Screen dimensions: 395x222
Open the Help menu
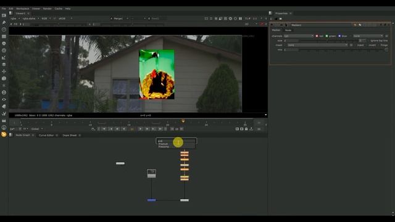click(x=68, y=9)
